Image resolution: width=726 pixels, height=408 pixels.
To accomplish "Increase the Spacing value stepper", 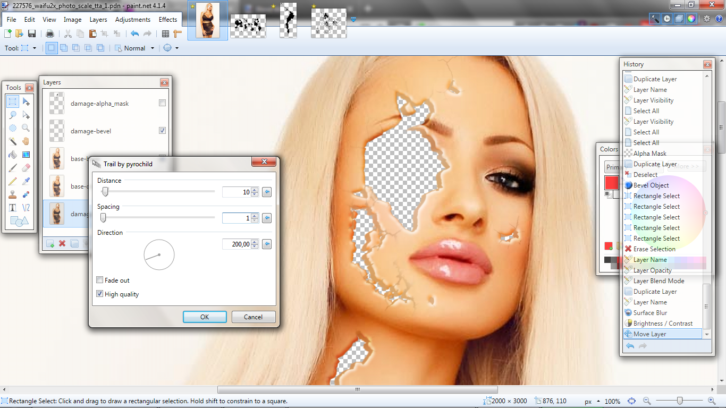I will tap(255, 216).
